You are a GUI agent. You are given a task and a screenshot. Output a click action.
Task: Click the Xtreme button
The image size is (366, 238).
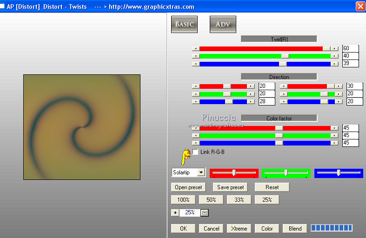[x=239, y=228]
